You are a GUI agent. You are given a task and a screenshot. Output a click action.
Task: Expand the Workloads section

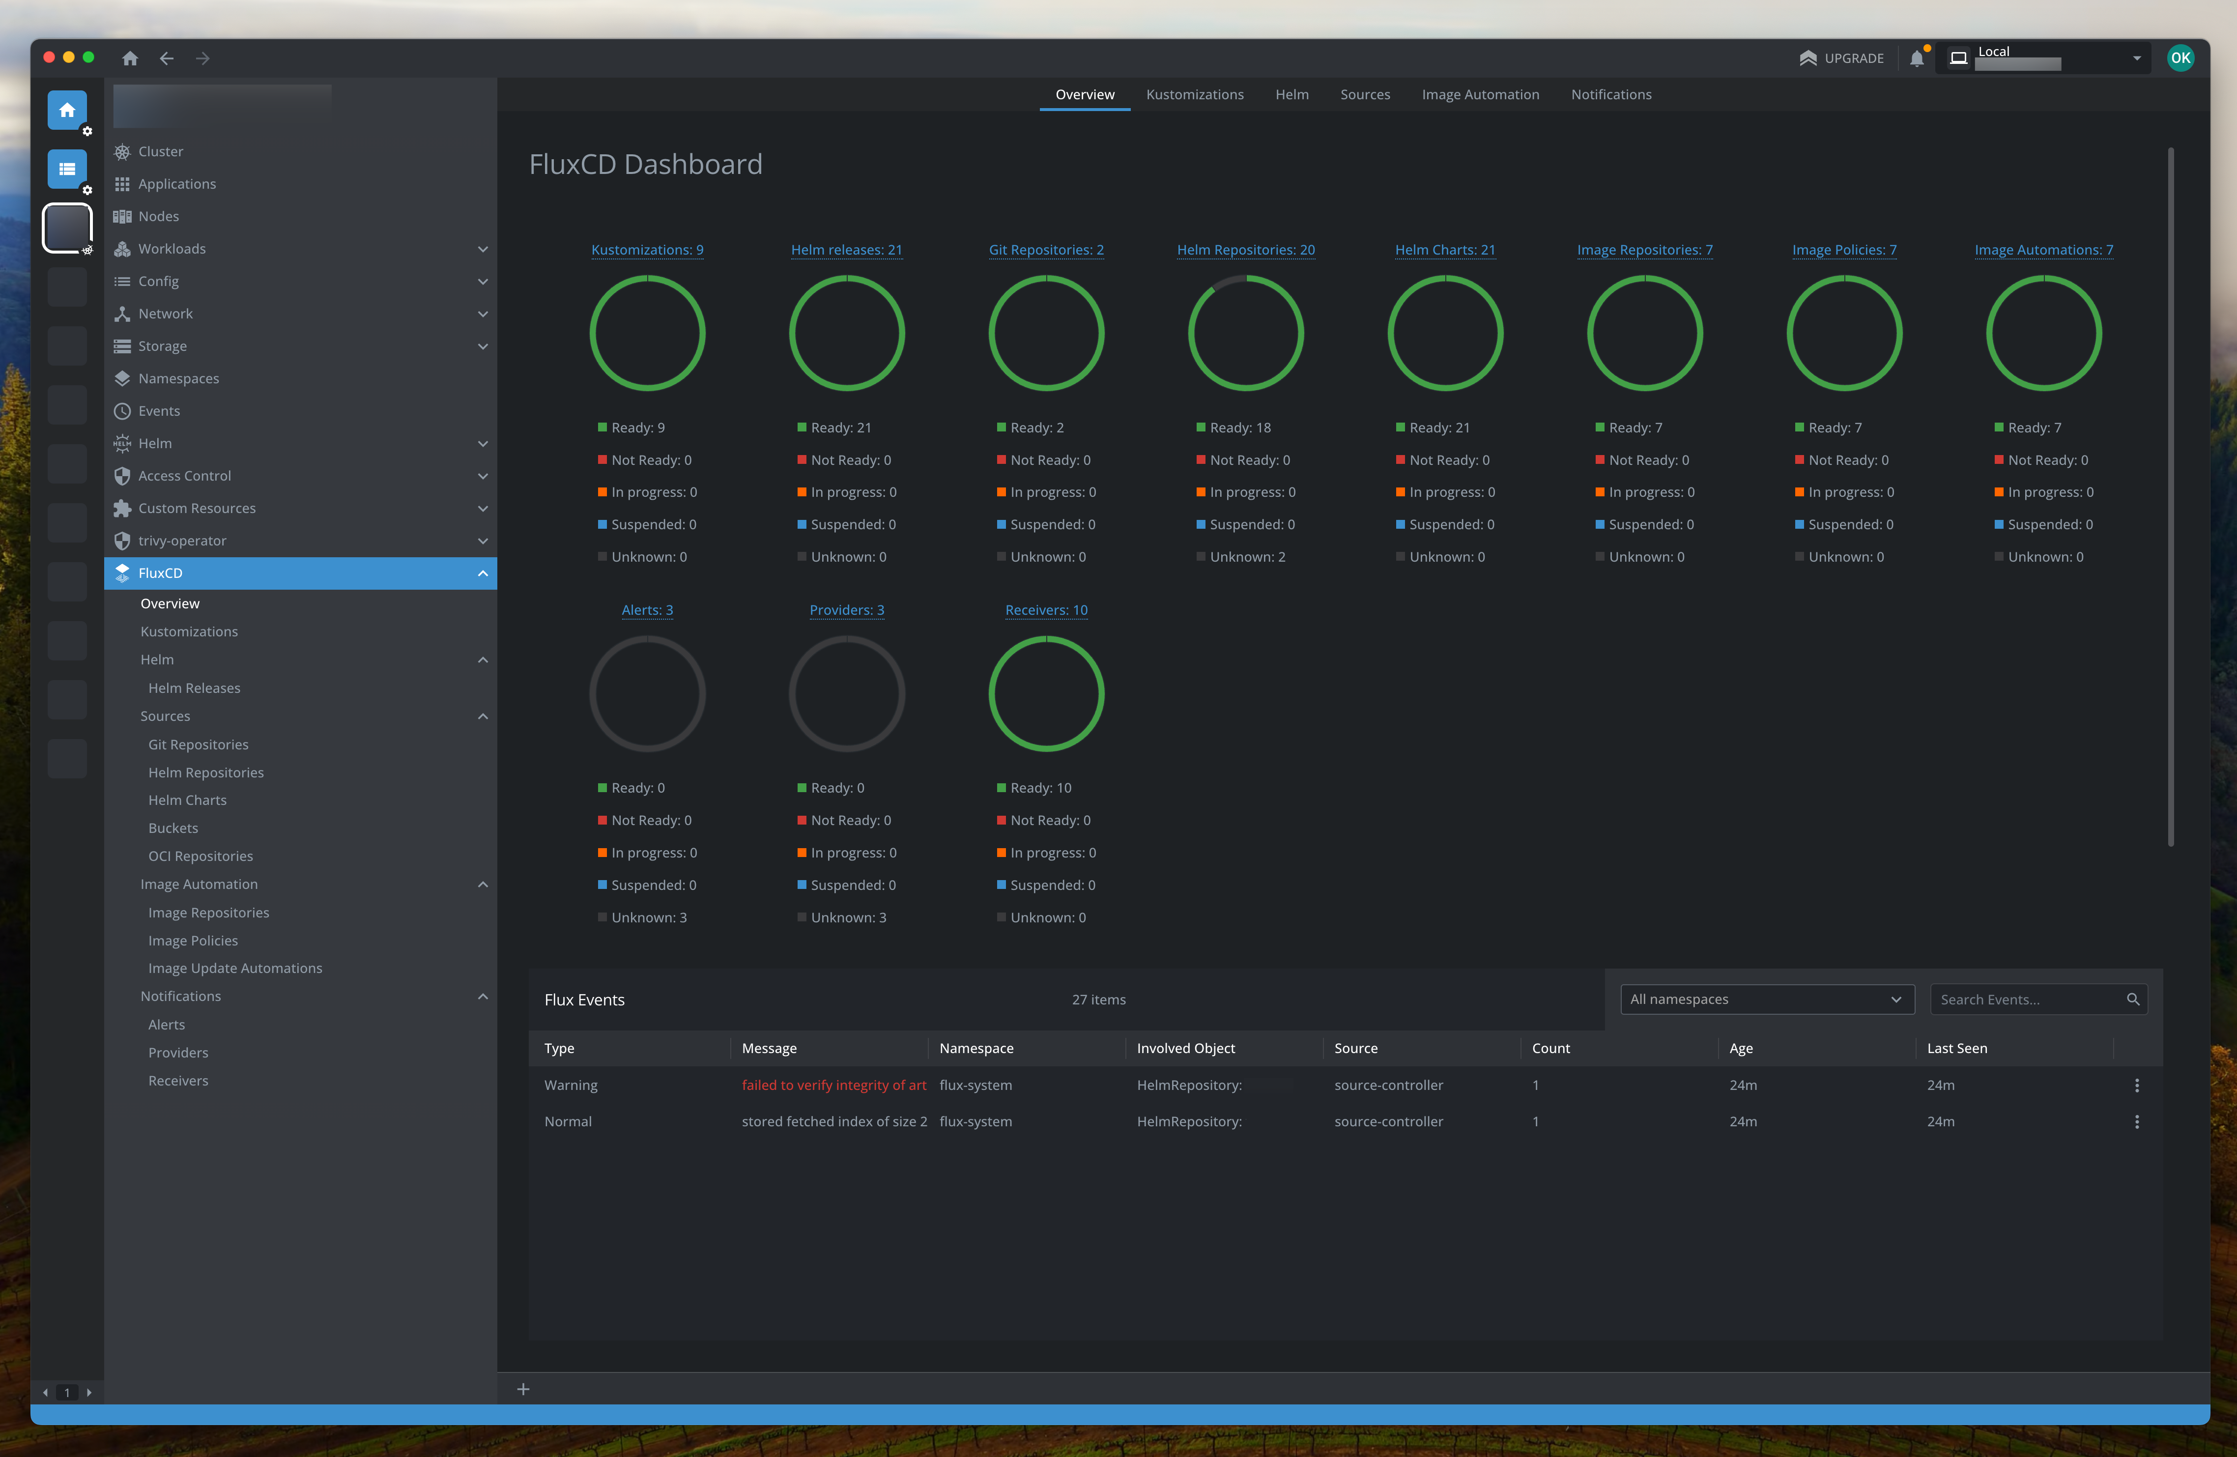[x=482, y=249]
